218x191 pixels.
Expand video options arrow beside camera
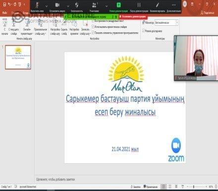(x=68, y=6)
